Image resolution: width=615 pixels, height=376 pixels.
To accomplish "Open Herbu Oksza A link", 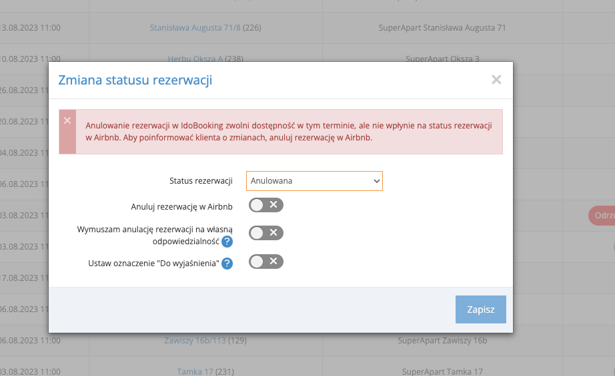I will click(195, 59).
